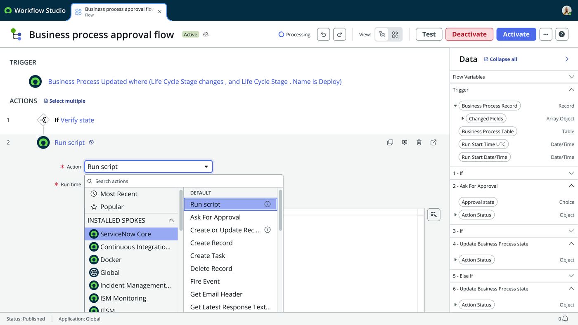
Task: Click the trigger ServiceNow icon
Action: click(x=36, y=81)
